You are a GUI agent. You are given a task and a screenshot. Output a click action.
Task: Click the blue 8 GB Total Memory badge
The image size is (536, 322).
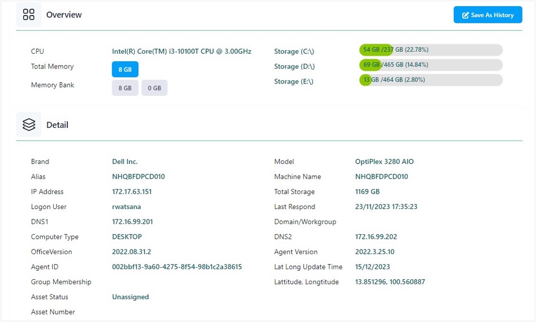tap(125, 69)
